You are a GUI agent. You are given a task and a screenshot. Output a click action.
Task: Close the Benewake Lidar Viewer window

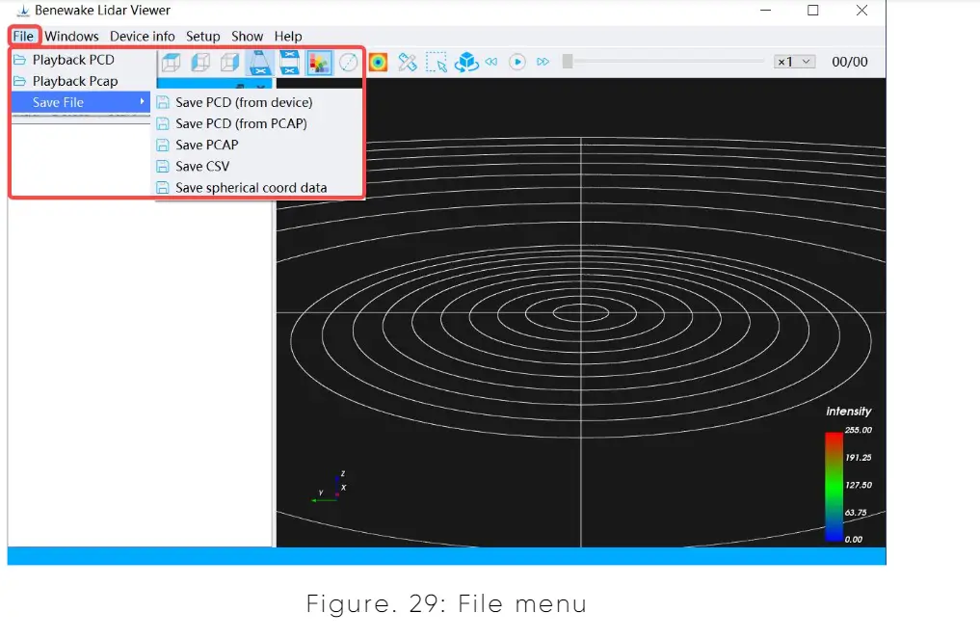tap(861, 10)
